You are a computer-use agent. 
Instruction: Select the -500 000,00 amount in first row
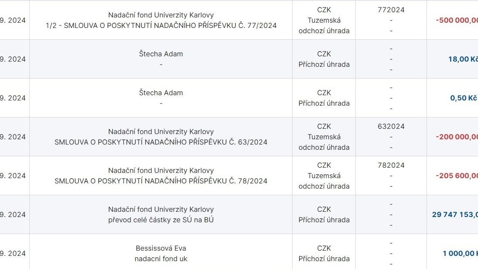tap(457, 21)
